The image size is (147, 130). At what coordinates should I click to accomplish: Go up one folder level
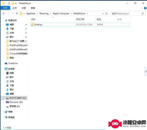pos(17,14)
